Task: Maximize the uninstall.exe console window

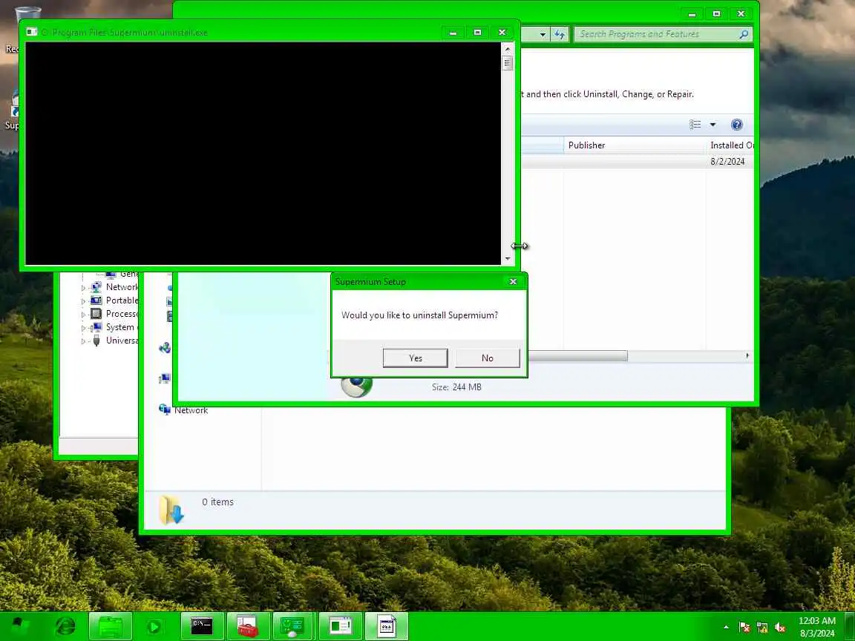Action: 477,33
